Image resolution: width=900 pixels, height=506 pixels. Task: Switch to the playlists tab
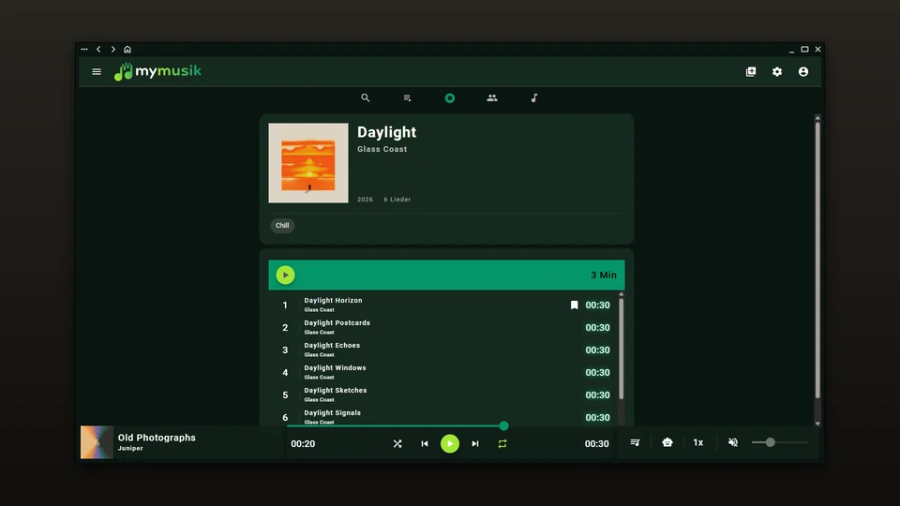click(407, 98)
